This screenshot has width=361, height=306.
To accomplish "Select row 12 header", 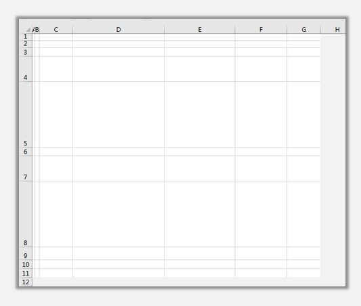I will click(25, 282).
